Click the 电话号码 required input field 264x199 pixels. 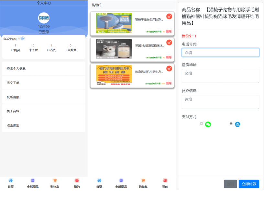click(x=220, y=52)
